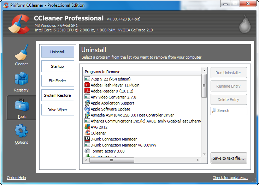Click the Asmedia USB driver icon
This screenshot has width=259, height=185.
click(x=87, y=115)
